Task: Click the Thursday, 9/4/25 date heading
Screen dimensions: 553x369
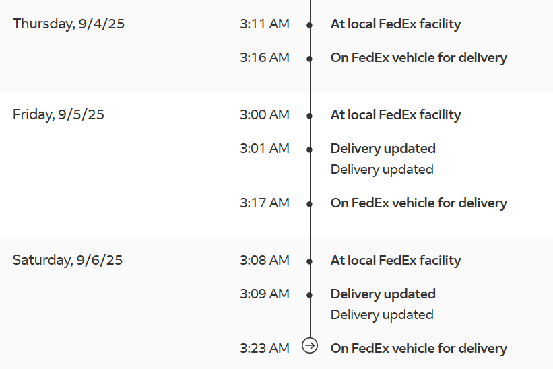Action: click(x=69, y=24)
